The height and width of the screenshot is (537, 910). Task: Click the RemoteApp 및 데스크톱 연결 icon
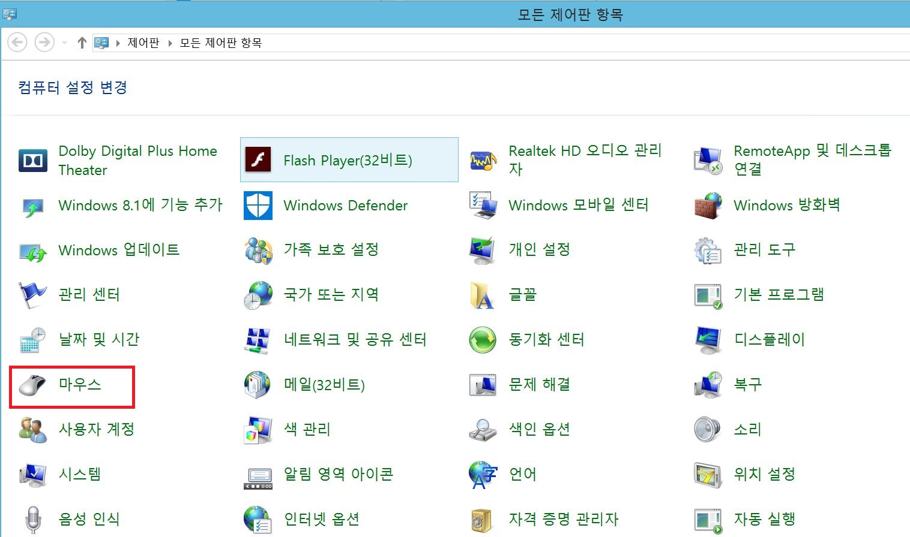click(708, 160)
